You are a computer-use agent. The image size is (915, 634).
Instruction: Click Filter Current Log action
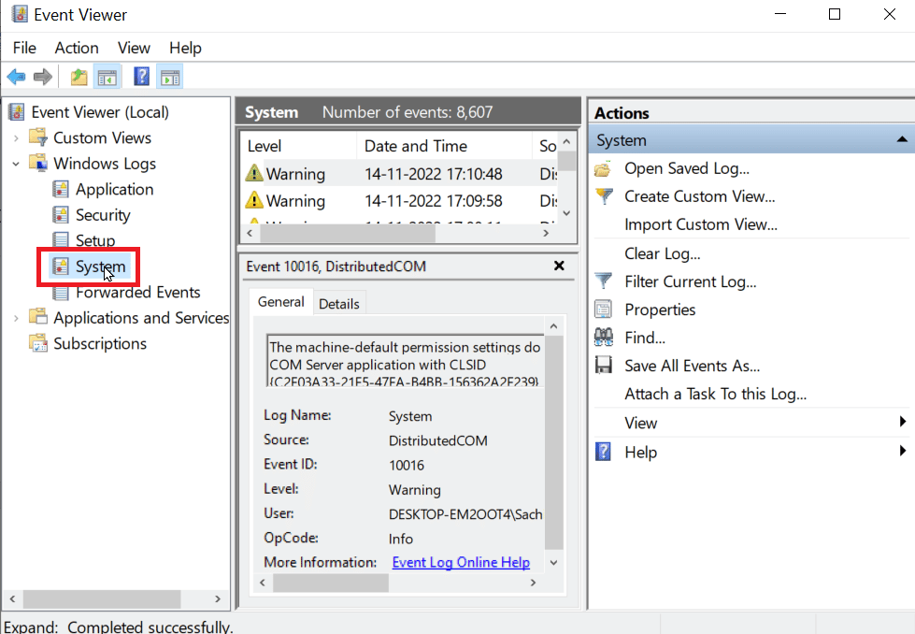point(691,282)
